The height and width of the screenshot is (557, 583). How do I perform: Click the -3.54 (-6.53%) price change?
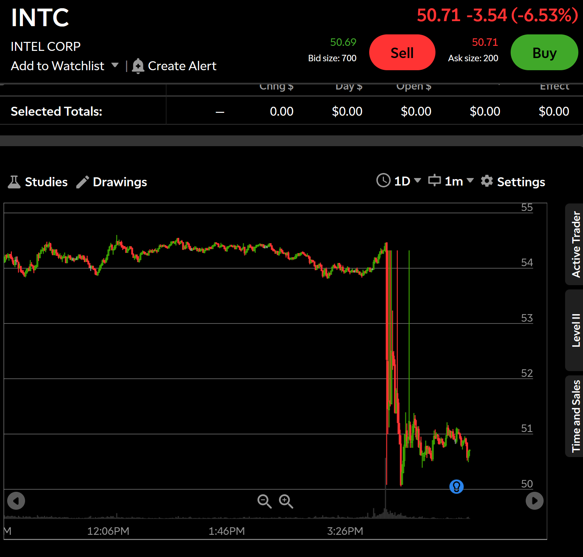[522, 15]
